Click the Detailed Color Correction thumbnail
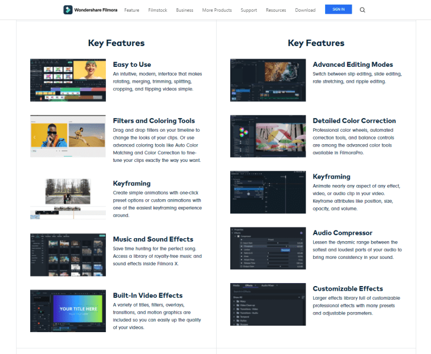Screen dimensions: 431x354 pos(268,136)
